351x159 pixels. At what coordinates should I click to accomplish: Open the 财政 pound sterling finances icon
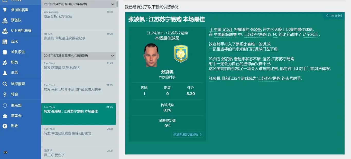[5, 126]
